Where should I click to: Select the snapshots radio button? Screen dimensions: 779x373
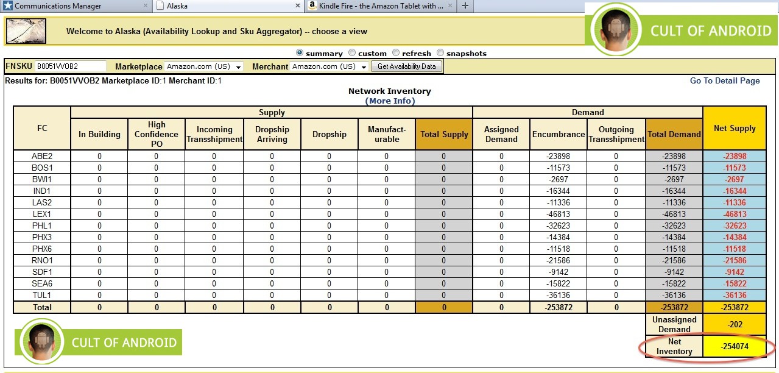pyautogui.click(x=440, y=53)
